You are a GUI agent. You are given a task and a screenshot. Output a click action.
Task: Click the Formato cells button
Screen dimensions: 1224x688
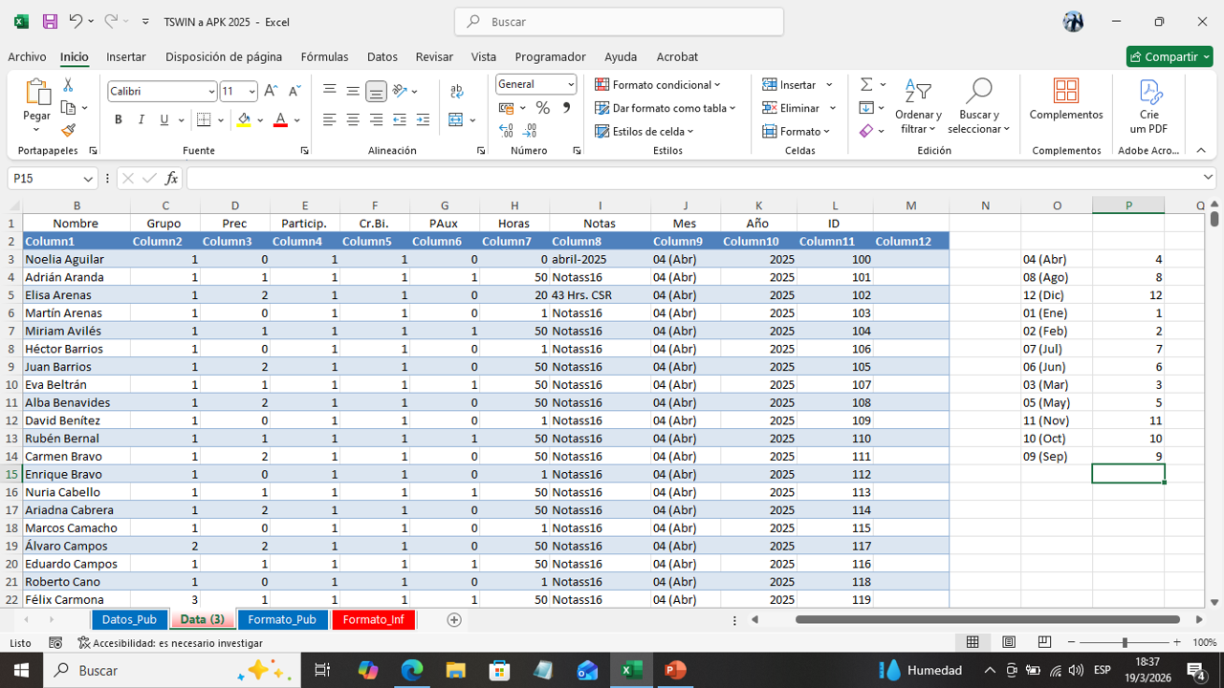click(x=796, y=131)
